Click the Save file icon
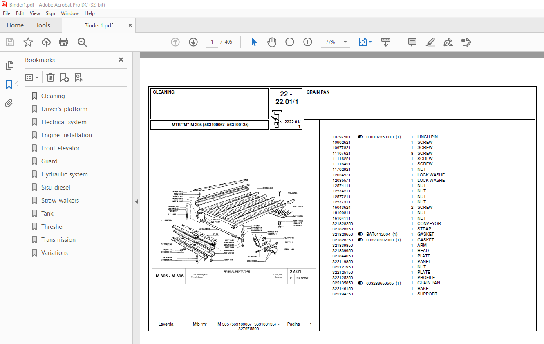The height and width of the screenshot is (344, 544). coord(10,42)
